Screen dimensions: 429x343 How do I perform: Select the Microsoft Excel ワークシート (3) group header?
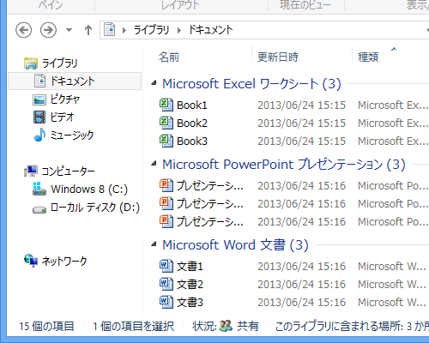[251, 84]
